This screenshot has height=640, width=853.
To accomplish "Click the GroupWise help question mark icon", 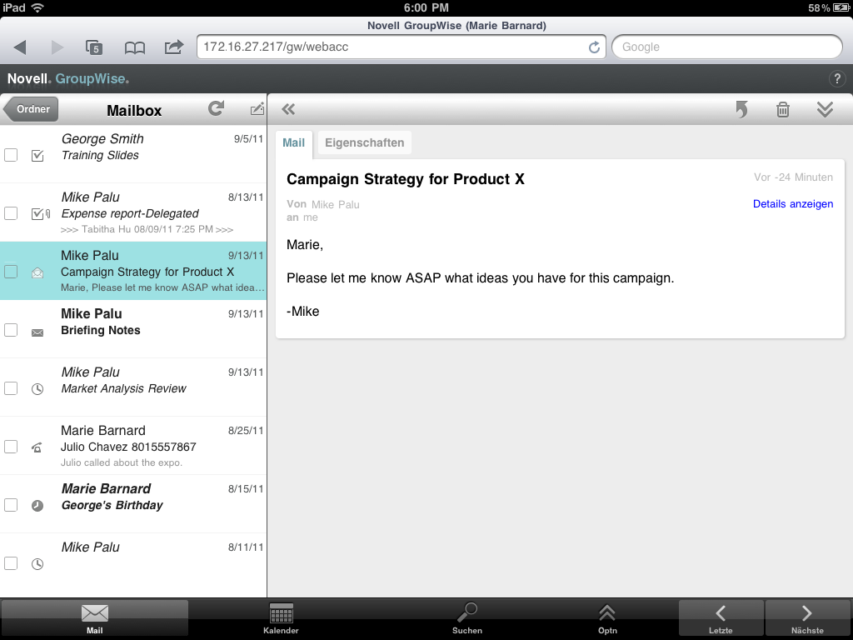I will coord(836,79).
